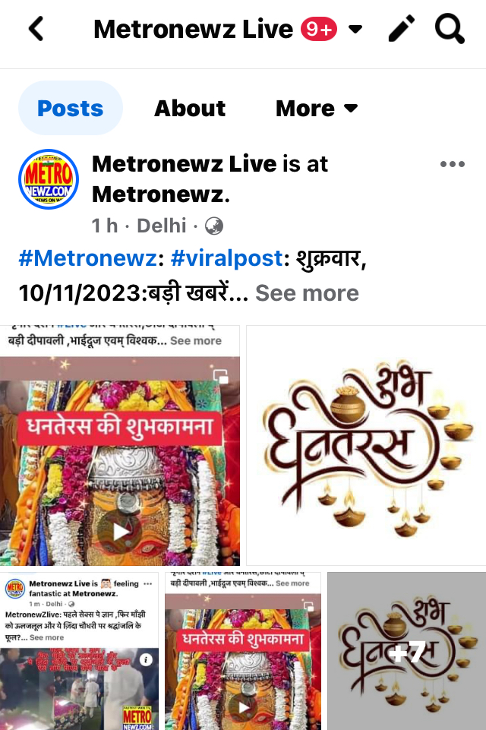The width and height of the screenshot is (486, 730).
Task: Open the Metronewz location link
Action: point(161,194)
